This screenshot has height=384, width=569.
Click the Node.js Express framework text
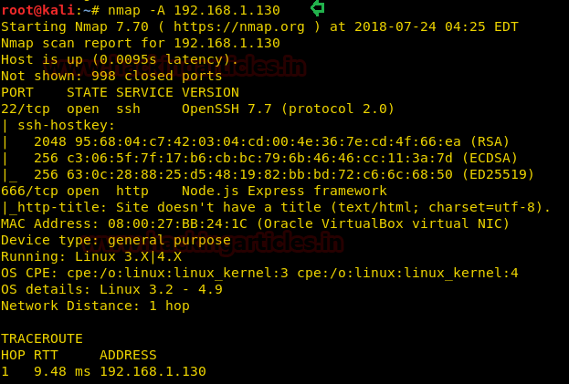(285, 191)
